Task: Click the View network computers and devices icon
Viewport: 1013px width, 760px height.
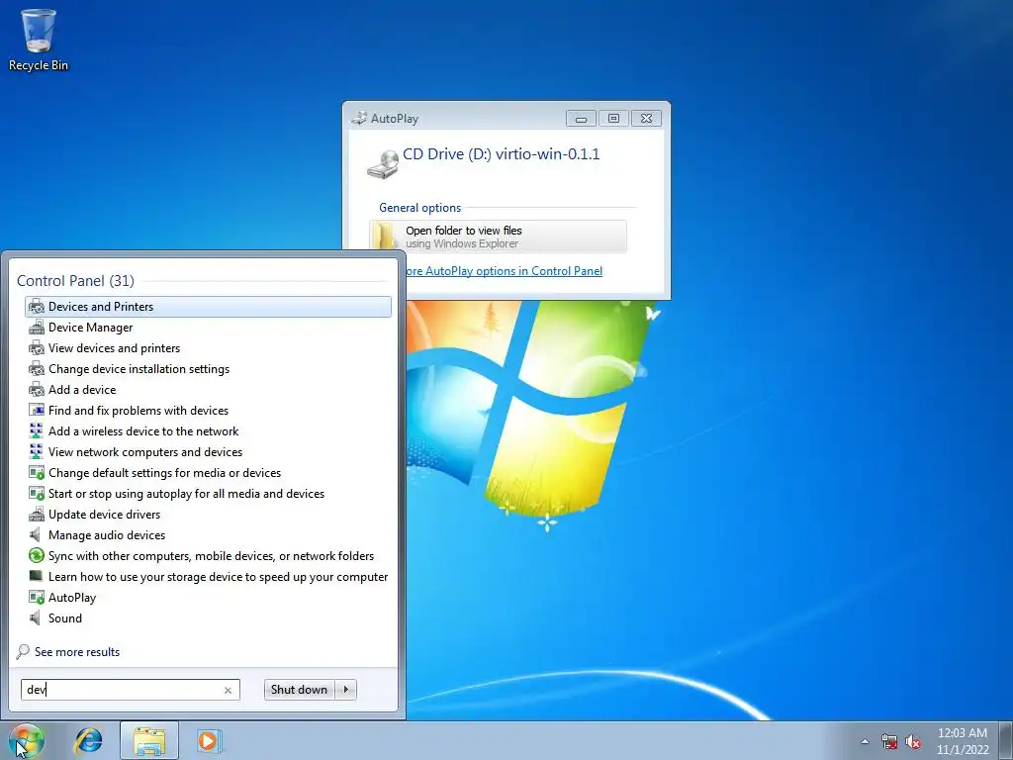Action: pyautogui.click(x=37, y=451)
